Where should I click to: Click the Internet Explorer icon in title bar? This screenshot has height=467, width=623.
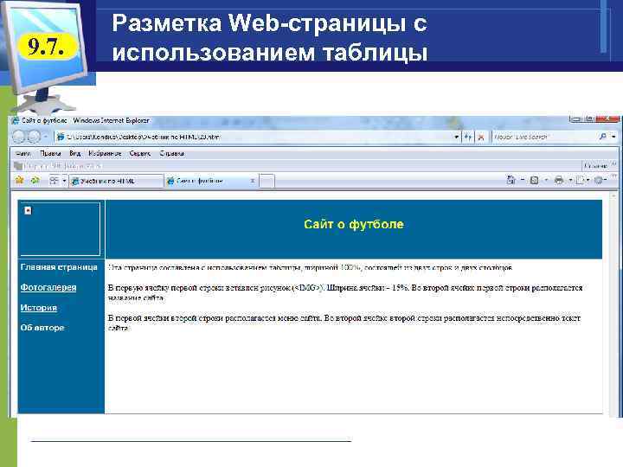pos(15,120)
